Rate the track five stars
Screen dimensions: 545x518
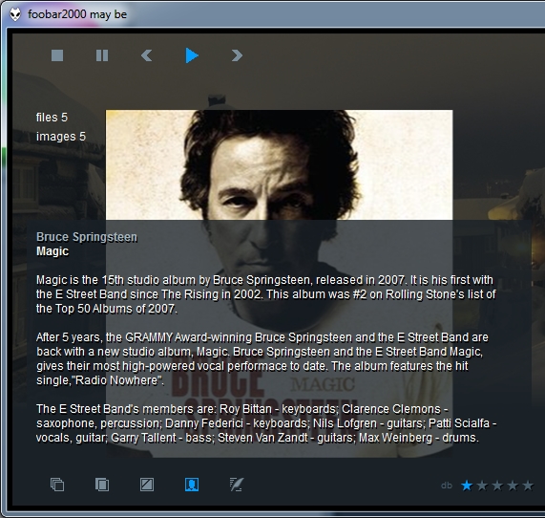click(x=528, y=486)
